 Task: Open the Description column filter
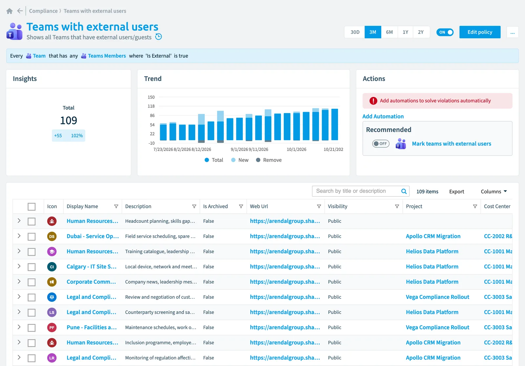click(194, 206)
